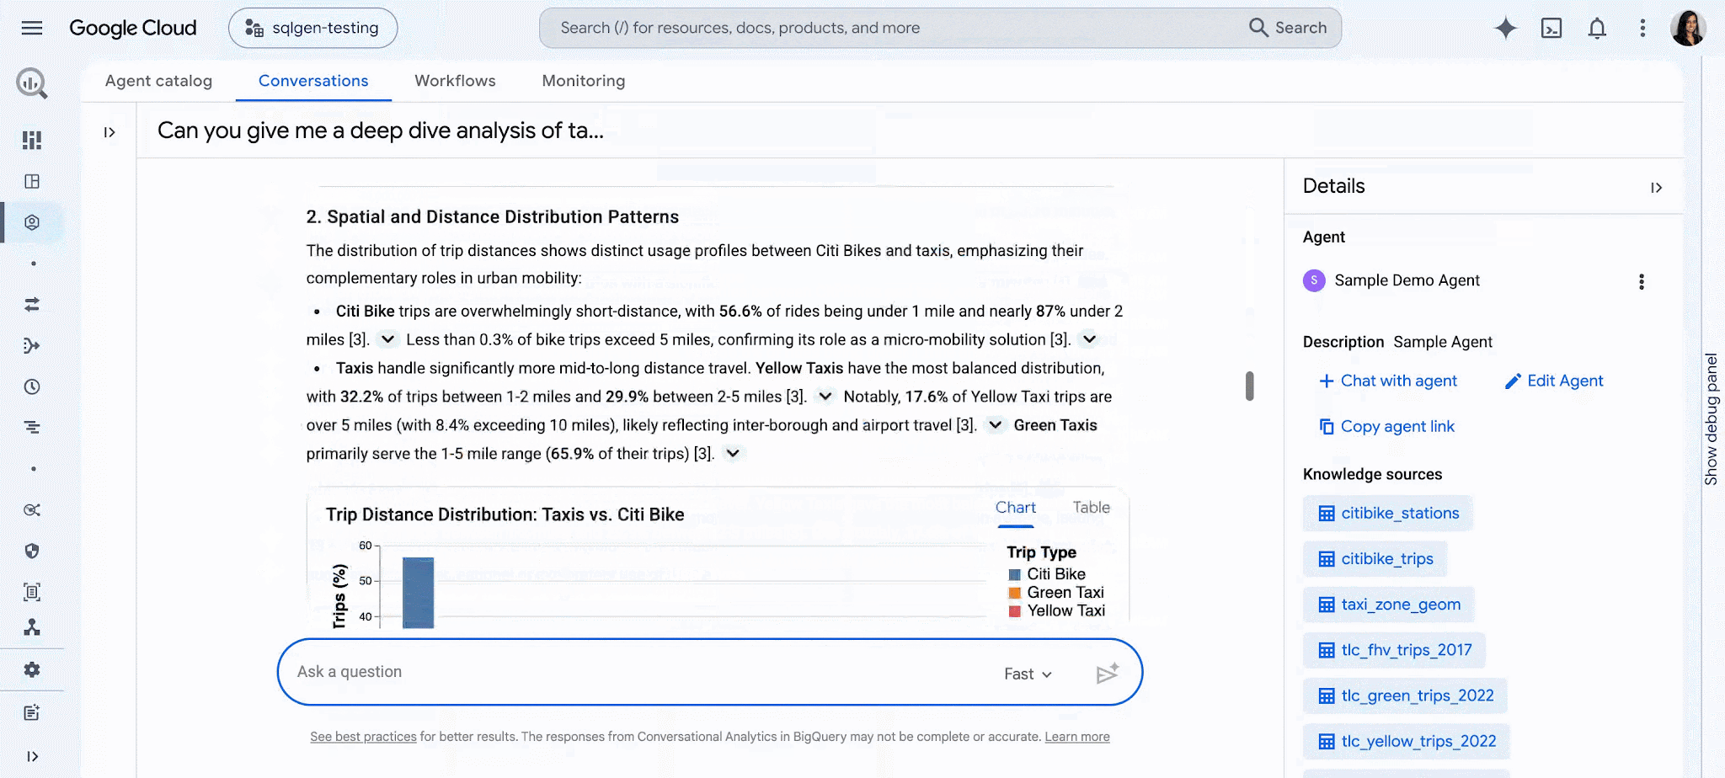1725x778 pixels.
Task: Open the tlc_fhv_trips_2017 knowledge source
Action: [1394, 650]
